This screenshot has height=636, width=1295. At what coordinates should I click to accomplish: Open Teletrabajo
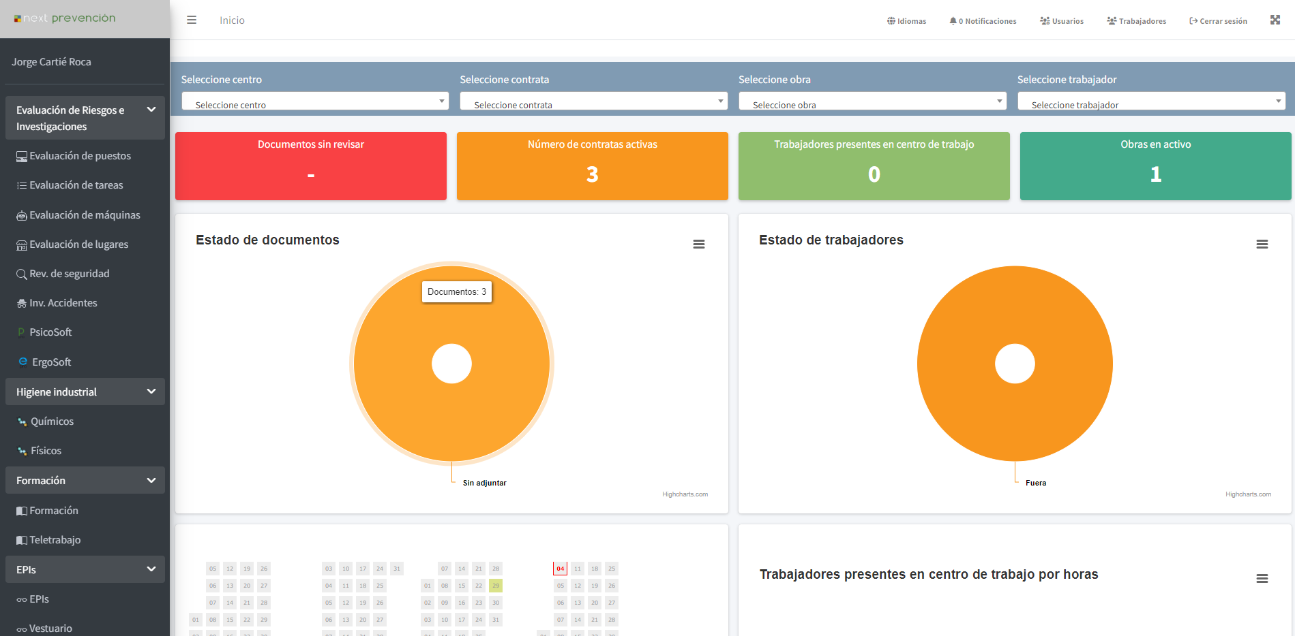tap(48, 540)
